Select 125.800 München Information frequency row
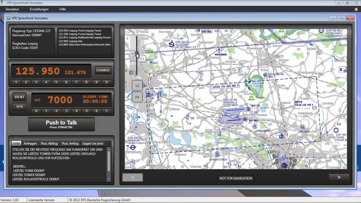361x203 pixels. (x=85, y=45)
